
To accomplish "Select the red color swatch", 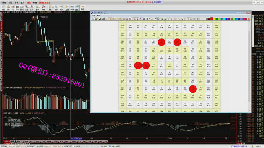I will pyautogui.click(x=212, y=19).
